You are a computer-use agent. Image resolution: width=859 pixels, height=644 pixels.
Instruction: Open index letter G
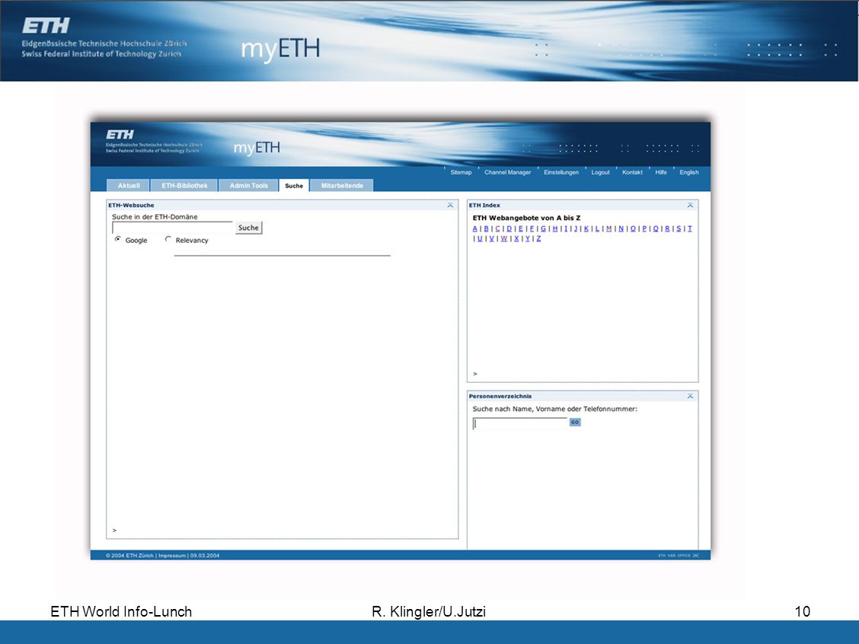coord(544,229)
